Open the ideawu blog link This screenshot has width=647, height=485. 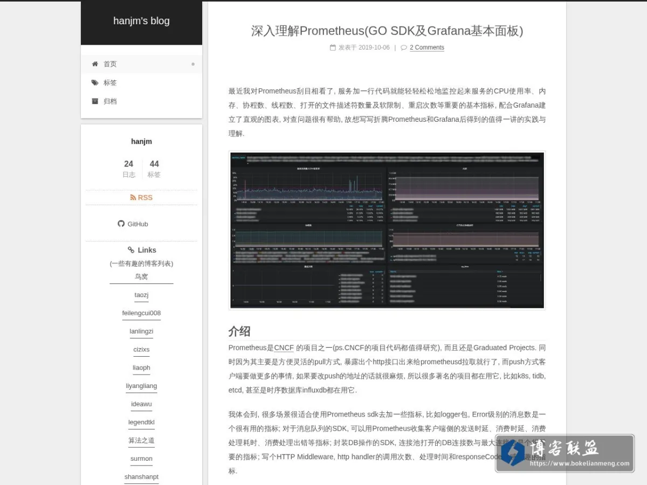pos(141,404)
